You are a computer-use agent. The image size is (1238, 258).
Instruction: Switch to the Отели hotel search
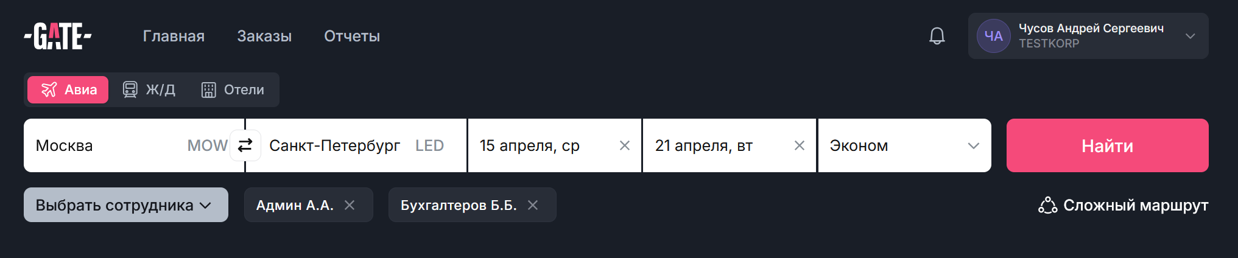point(233,89)
